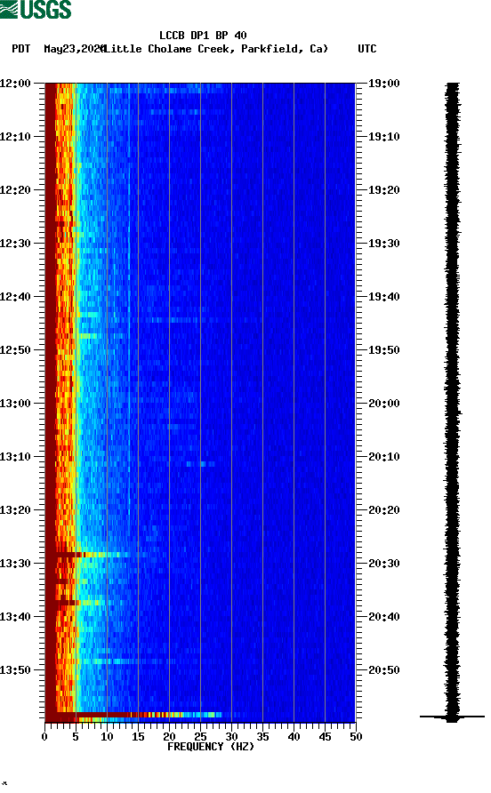Click the 'UTC' timezone label

click(367, 49)
